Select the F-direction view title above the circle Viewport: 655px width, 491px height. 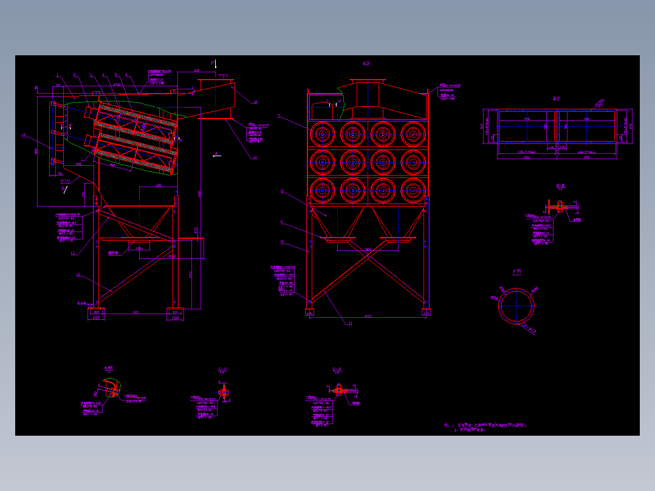point(516,272)
